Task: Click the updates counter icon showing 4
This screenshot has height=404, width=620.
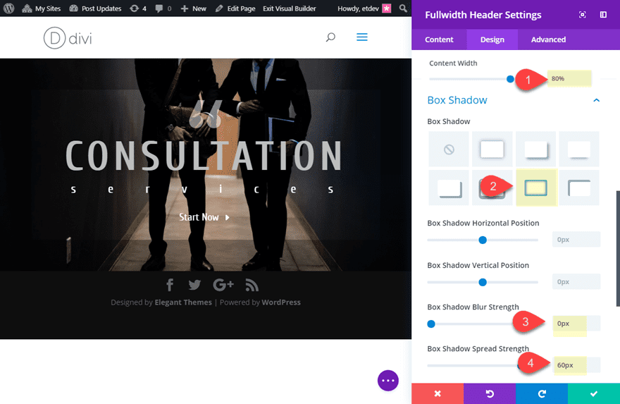Action: [x=138, y=8]
